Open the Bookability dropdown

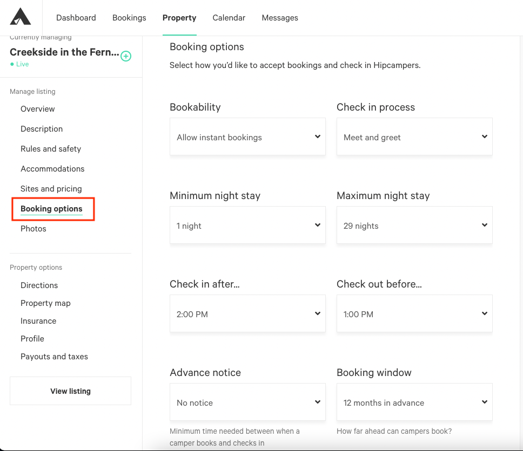coord(247,136)
